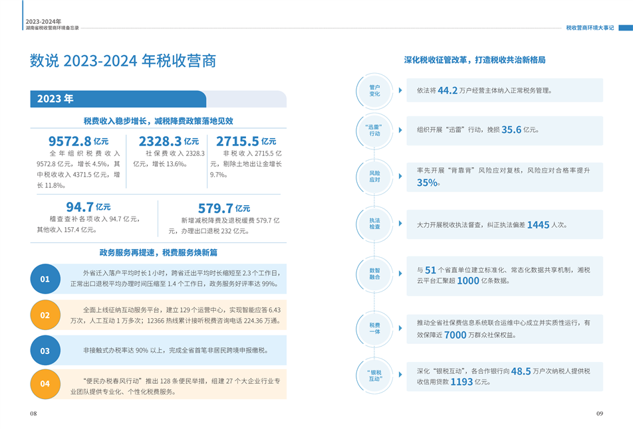The height and width of the screenshot is (429, 633).
Task: Click the triangle arrow next to 执法检查
Action: coord(400,224)
